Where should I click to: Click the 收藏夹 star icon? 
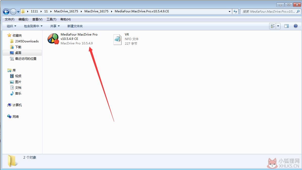point(9,35)
